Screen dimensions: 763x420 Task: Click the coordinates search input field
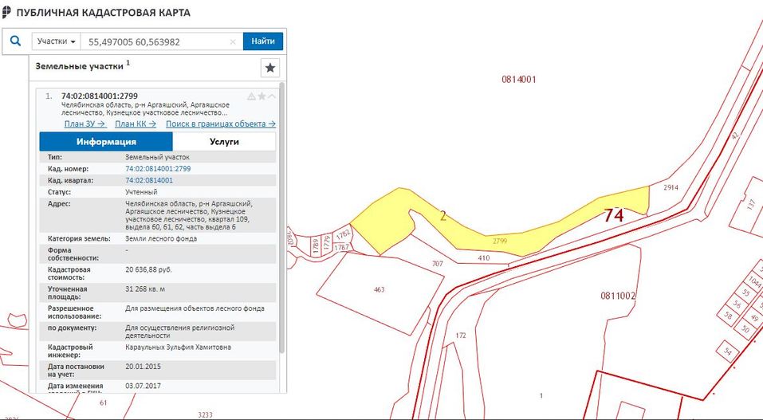[155, 41]
